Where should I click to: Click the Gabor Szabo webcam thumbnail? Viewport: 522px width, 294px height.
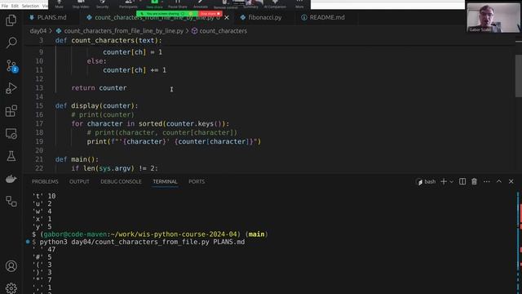point(493,18)
